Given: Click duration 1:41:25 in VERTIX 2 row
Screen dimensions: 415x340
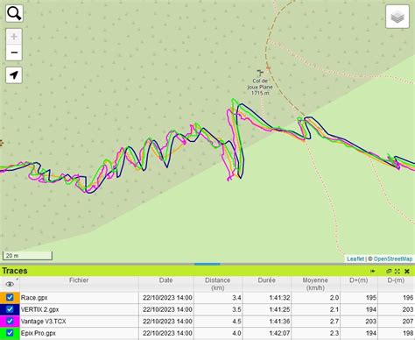Looking at the screenshot, I should (x=279, y=309).
